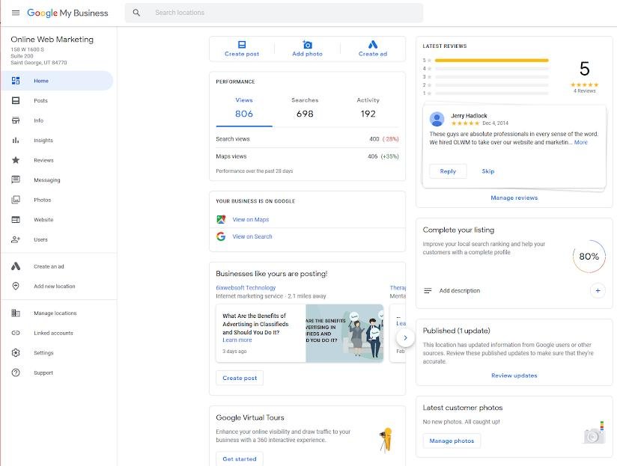Click the search magnifier icon
The image size is (617, 466).
[x=136, y=13]
